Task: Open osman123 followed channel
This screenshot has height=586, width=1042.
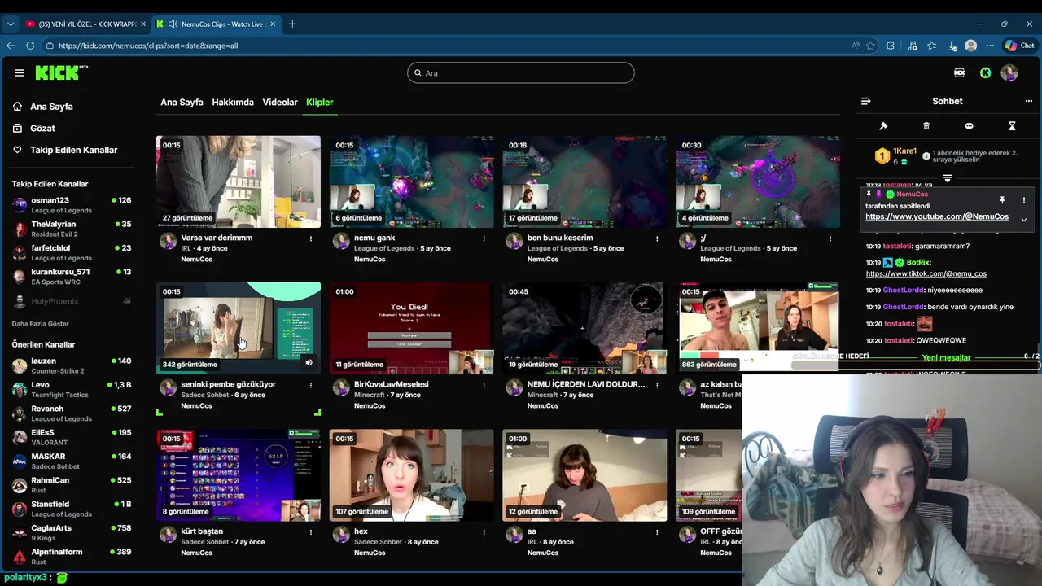Action: coord(72,204)
